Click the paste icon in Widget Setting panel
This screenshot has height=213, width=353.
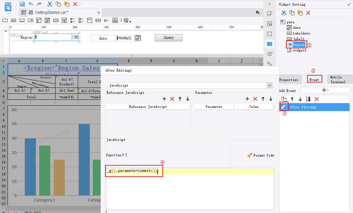point(300,13)
